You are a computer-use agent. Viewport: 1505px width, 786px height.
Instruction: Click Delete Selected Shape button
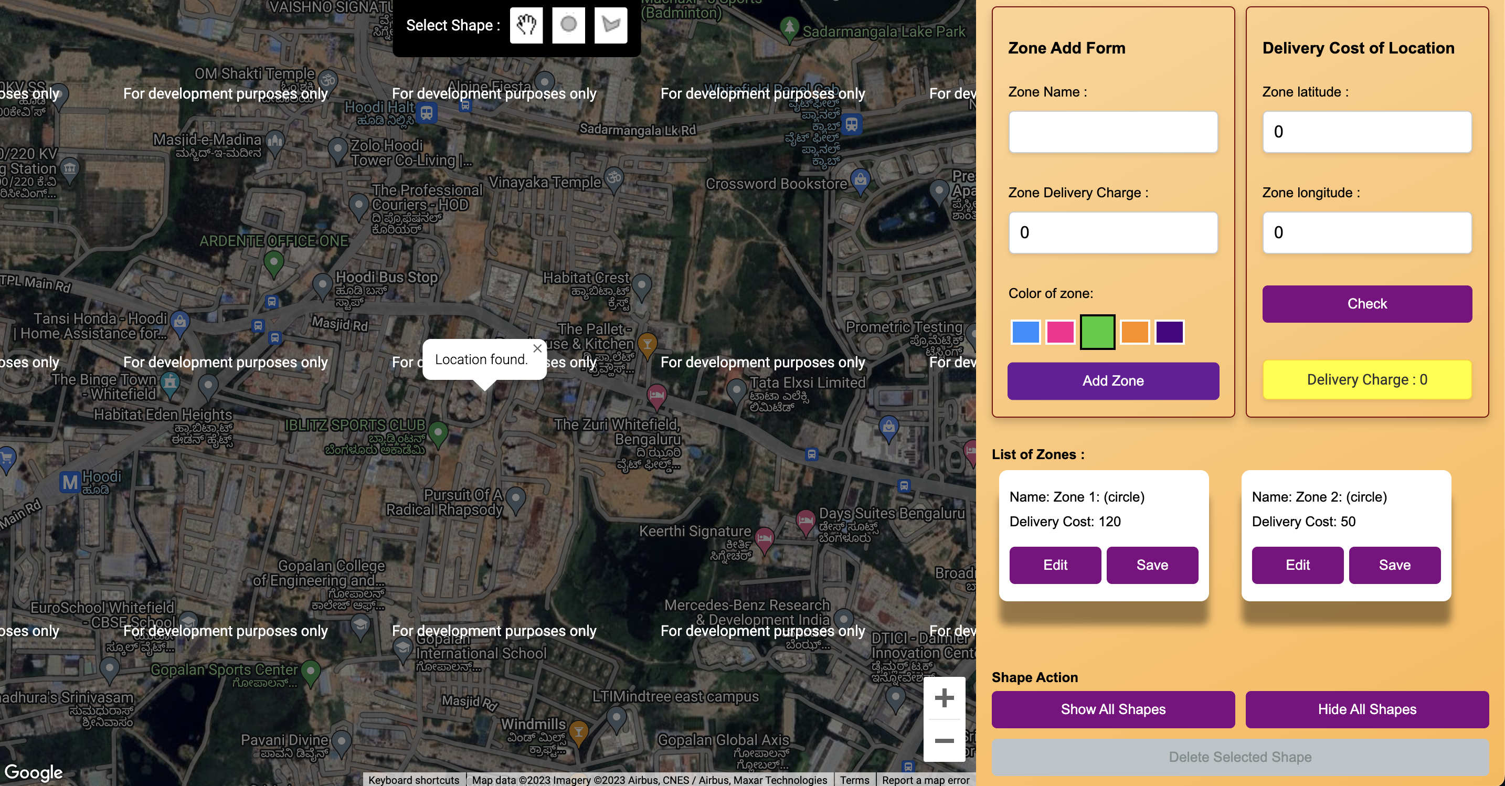pos(1240,757)
